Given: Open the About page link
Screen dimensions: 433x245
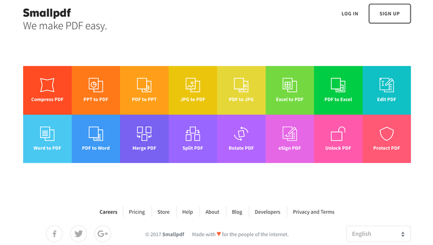Looking at the screenshot, I should tap(212, 212).
